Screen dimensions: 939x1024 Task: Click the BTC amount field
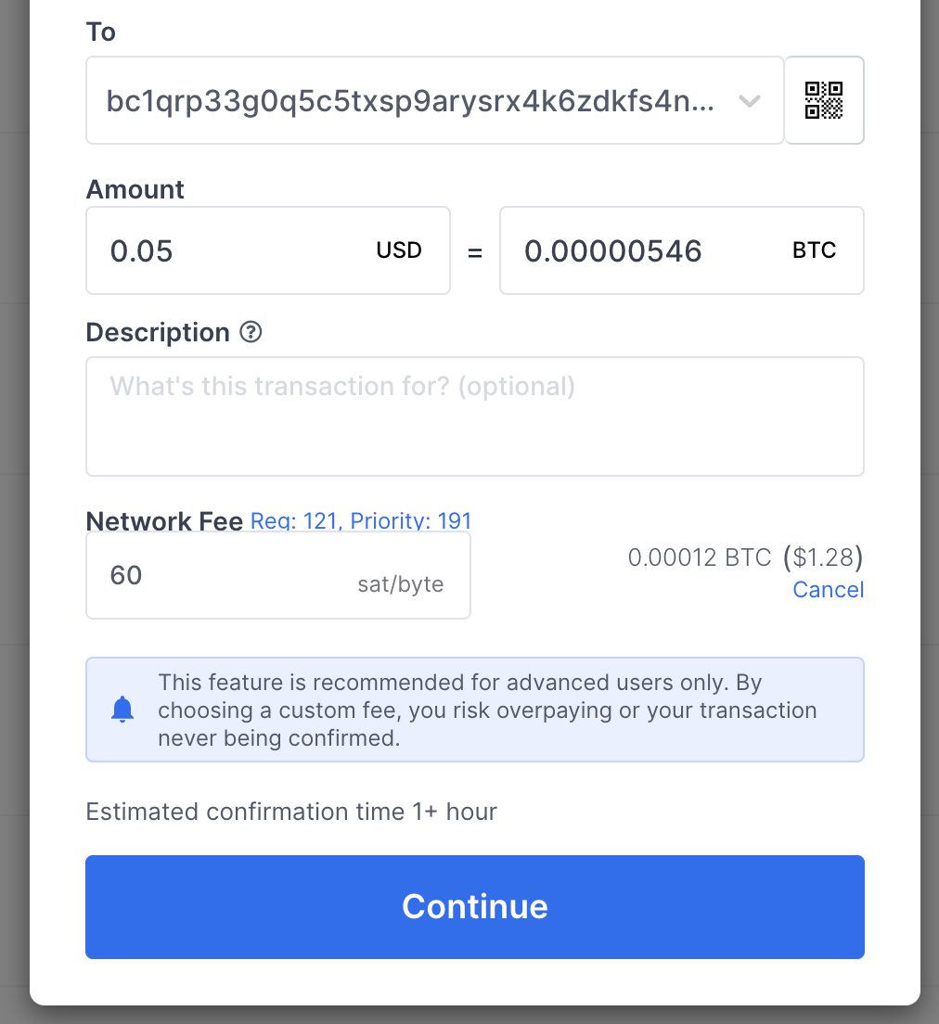[x=682, y=250]
